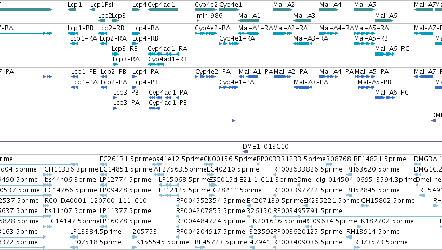Select the Lcp4-PB protein label
This screenshot has height=250, width=442.
tap(145, 82)
